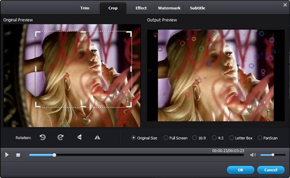The height and width of the screenshot is (178, 290).
Task: Go to the Watermark tab
Action: (x=169, y=8)
